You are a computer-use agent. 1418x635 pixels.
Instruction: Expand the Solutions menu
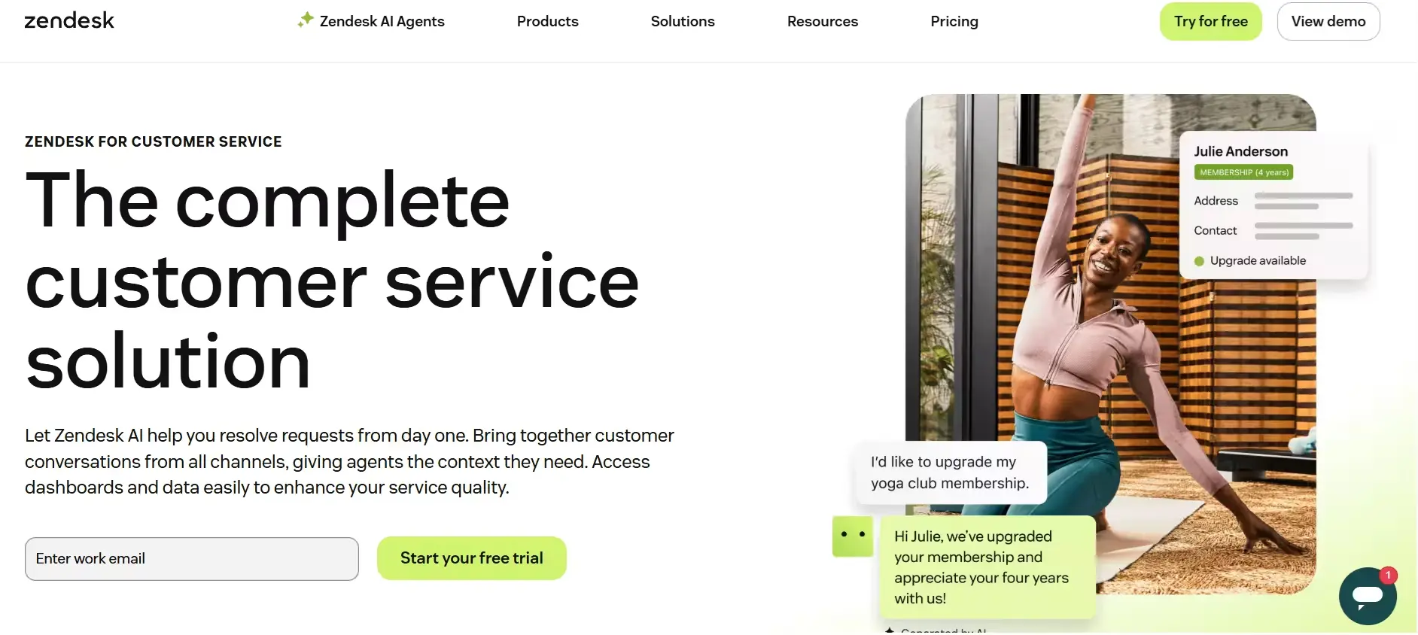[x=682, y=21]
